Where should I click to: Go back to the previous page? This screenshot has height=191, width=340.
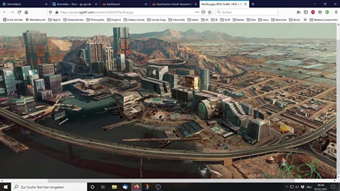pyautogui.click(x=5, y=12)
